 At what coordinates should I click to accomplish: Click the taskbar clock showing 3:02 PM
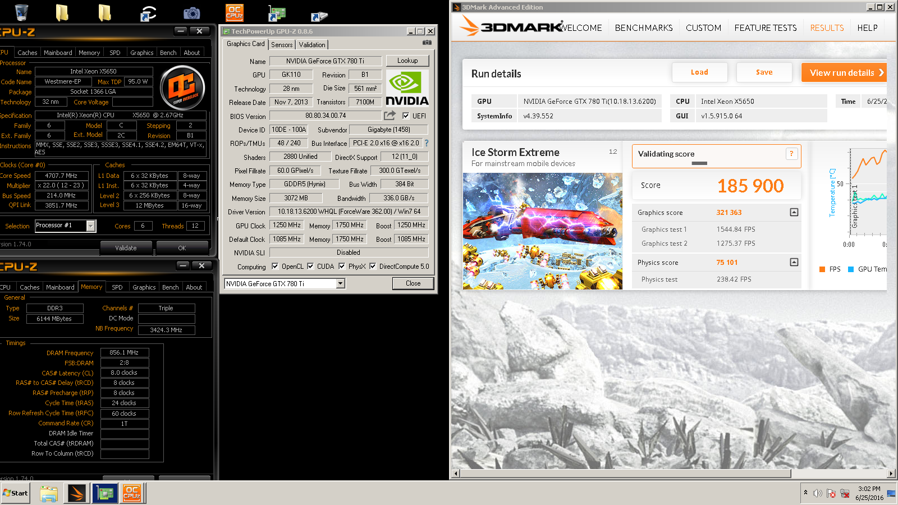point(869,493)
